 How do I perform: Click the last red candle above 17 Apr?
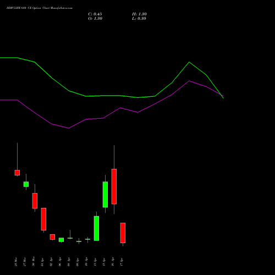123,233
